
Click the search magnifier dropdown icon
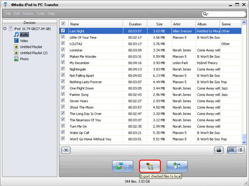point(206,14)
